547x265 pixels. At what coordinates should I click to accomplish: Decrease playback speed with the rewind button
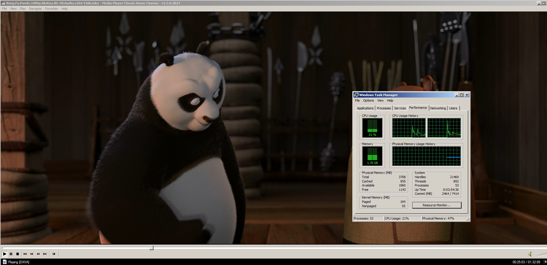[x=32, y=254]
